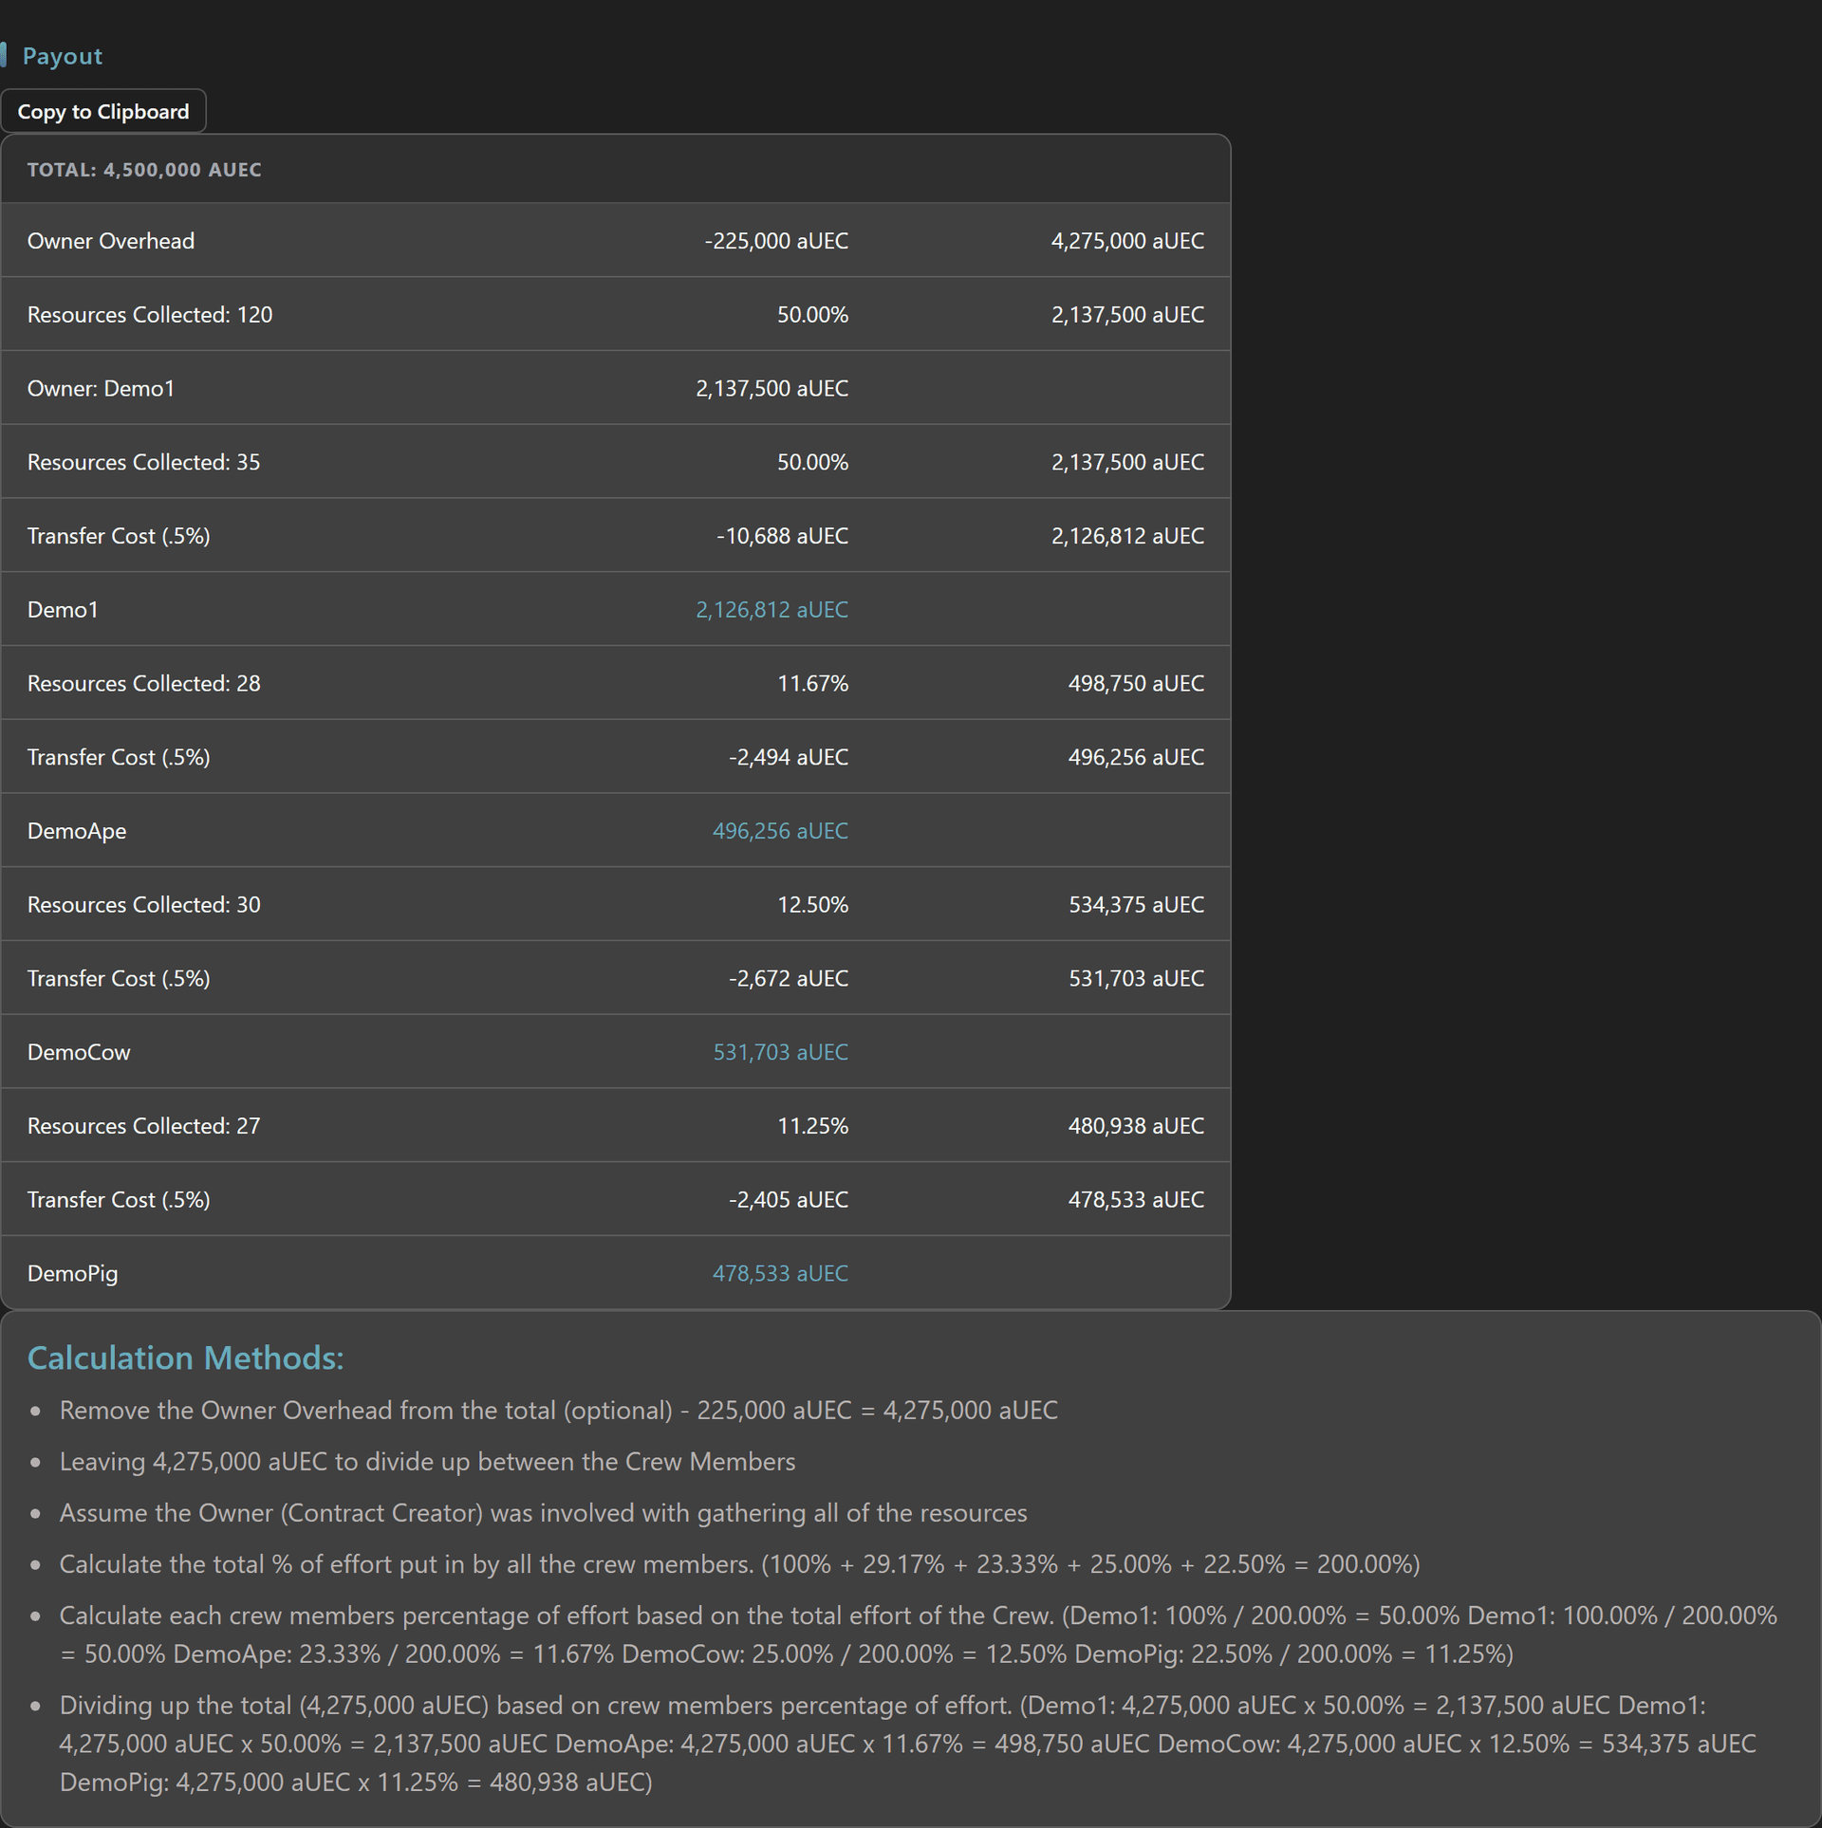
Task: Click the Payout section heading
Action: coord(63,56)
